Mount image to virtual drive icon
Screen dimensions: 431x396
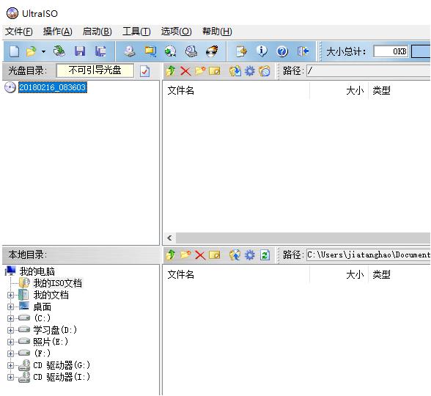tap(191, 51)
